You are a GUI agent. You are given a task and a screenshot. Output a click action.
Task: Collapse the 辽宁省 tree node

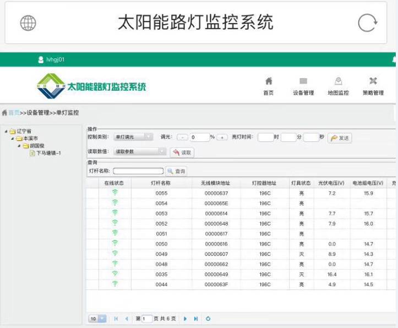pos(6,131)
